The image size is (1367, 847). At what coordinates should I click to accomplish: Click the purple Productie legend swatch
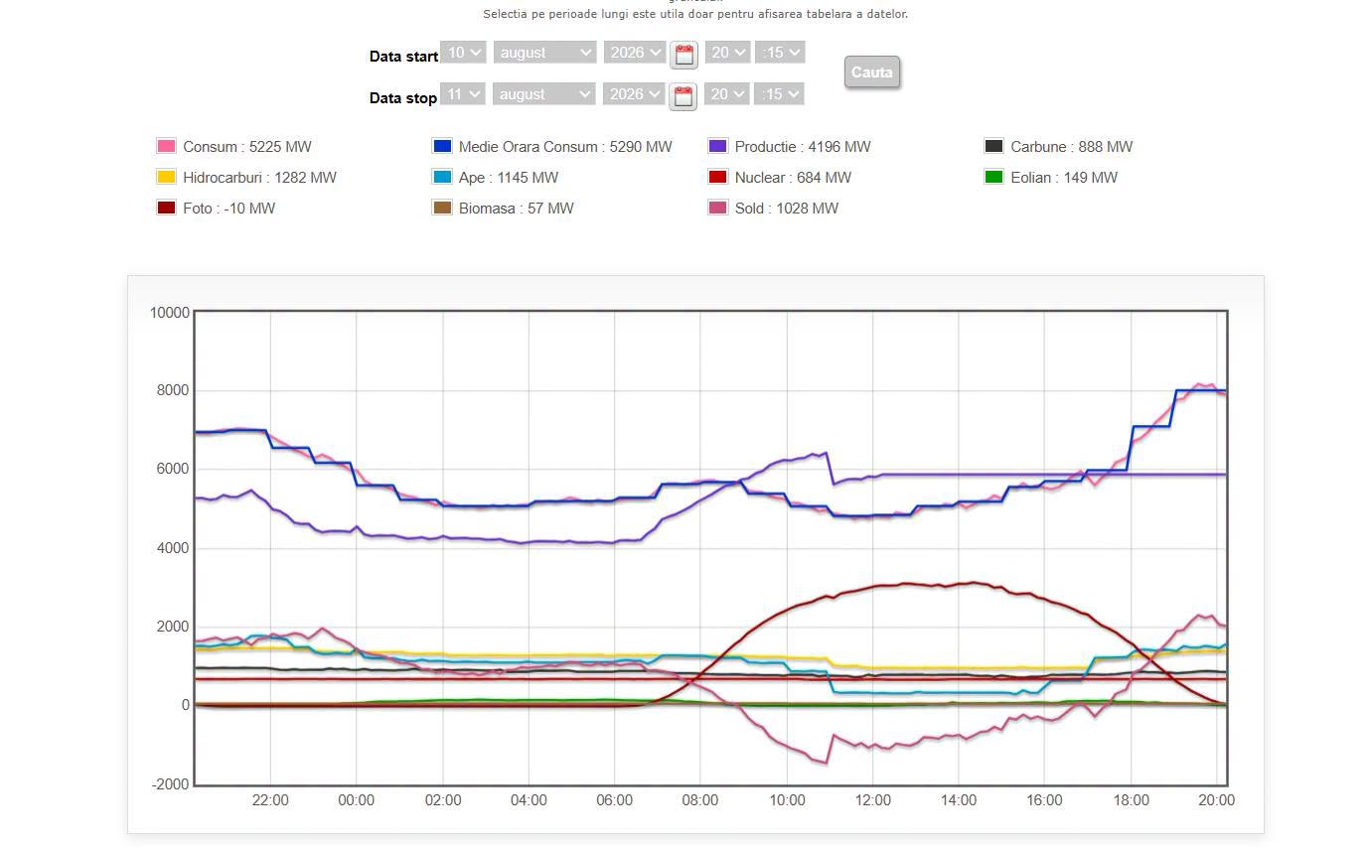click(x=717, y=146)
